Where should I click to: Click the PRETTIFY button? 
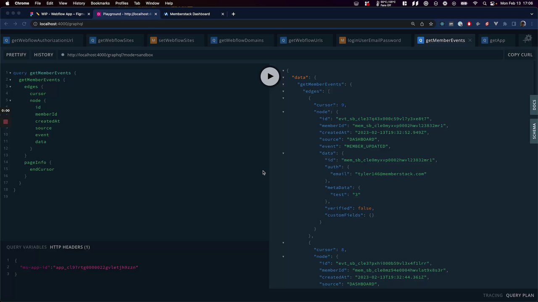point(16,55)
